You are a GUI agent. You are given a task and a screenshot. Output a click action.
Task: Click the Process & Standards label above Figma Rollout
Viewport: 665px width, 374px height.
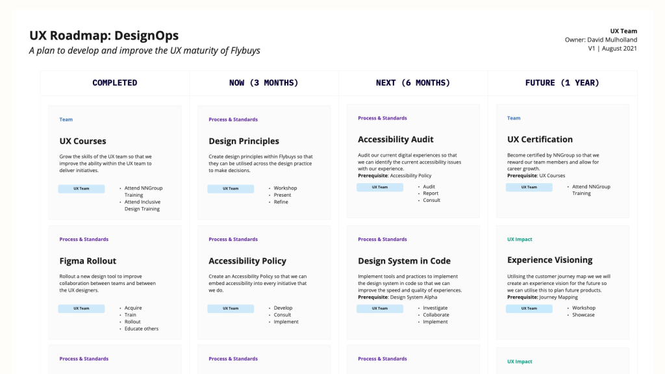(x=84, y=240)
